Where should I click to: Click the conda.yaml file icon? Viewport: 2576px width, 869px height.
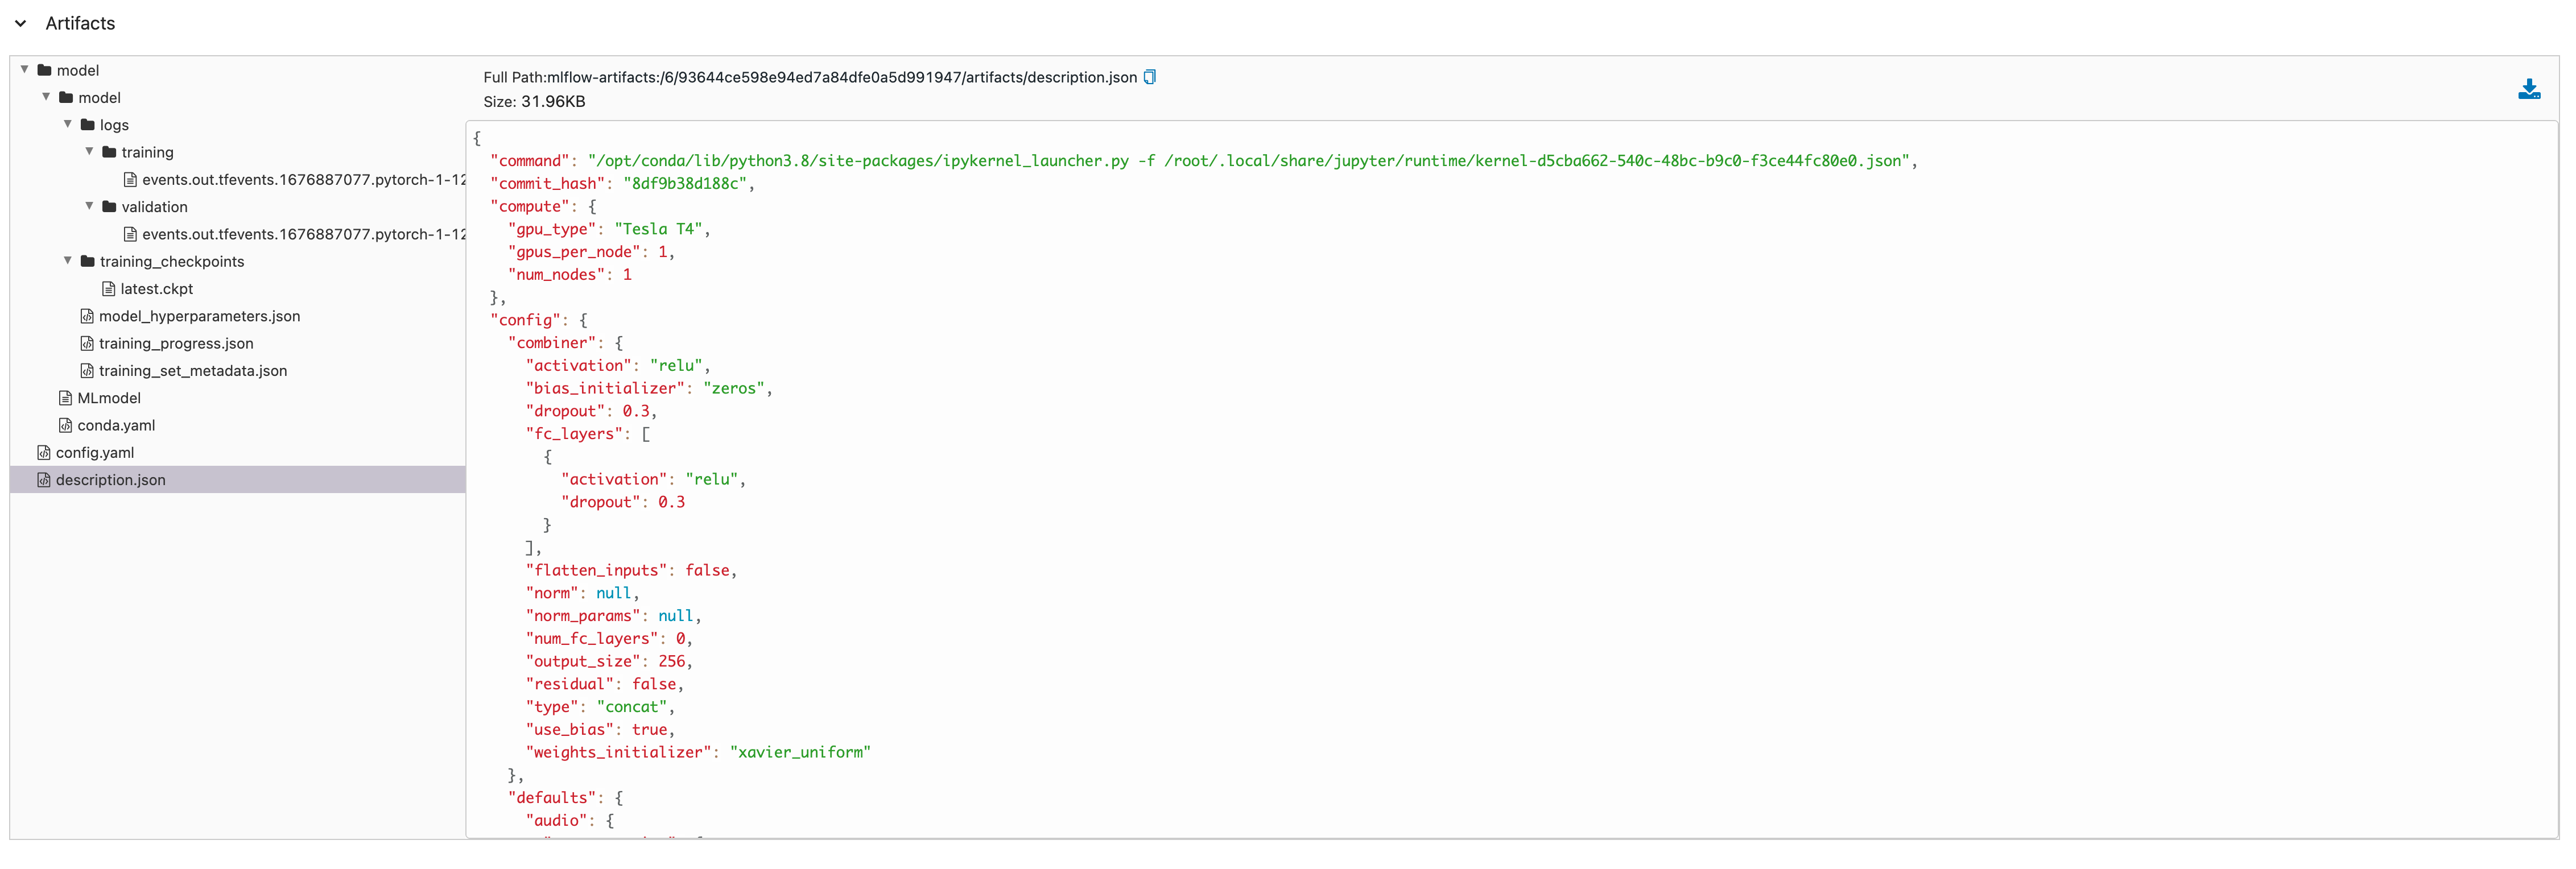pos(65,425)
